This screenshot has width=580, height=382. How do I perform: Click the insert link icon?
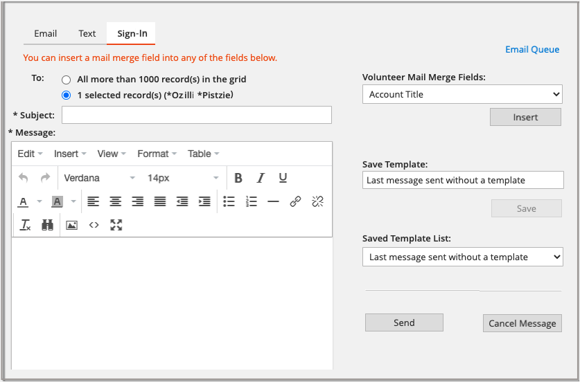(295, 202)
